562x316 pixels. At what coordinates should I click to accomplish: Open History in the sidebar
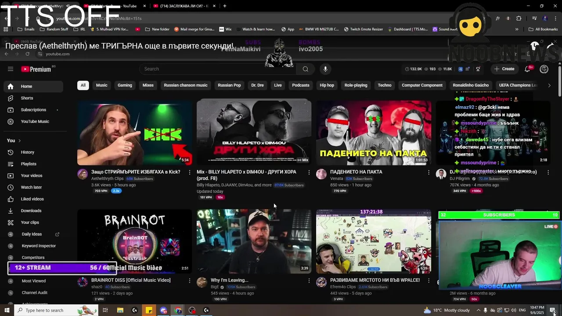tap(33, 152)
